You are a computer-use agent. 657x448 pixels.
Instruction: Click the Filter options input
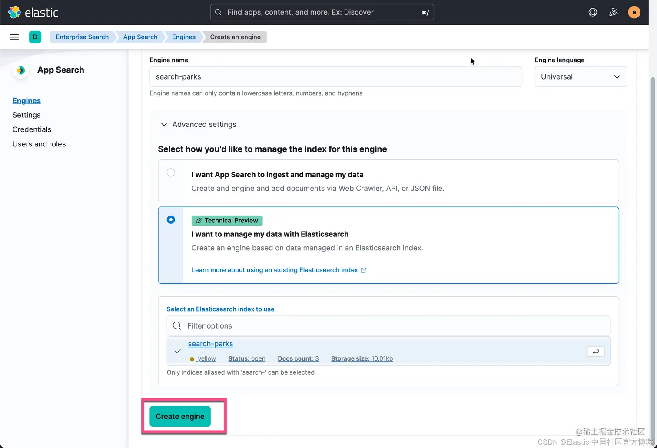click(388, 326)
